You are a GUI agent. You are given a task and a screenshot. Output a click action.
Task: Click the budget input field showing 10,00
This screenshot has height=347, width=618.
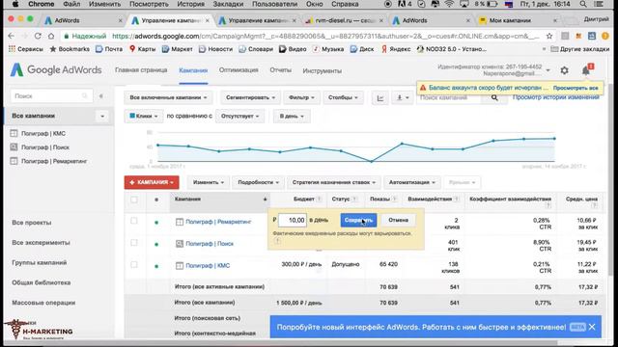tap(292, 221)
